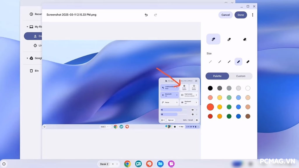Launch Chrome from the shelf

coord(127,164)
